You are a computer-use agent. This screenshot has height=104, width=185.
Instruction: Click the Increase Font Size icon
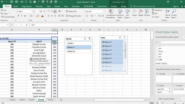(41, 12)
